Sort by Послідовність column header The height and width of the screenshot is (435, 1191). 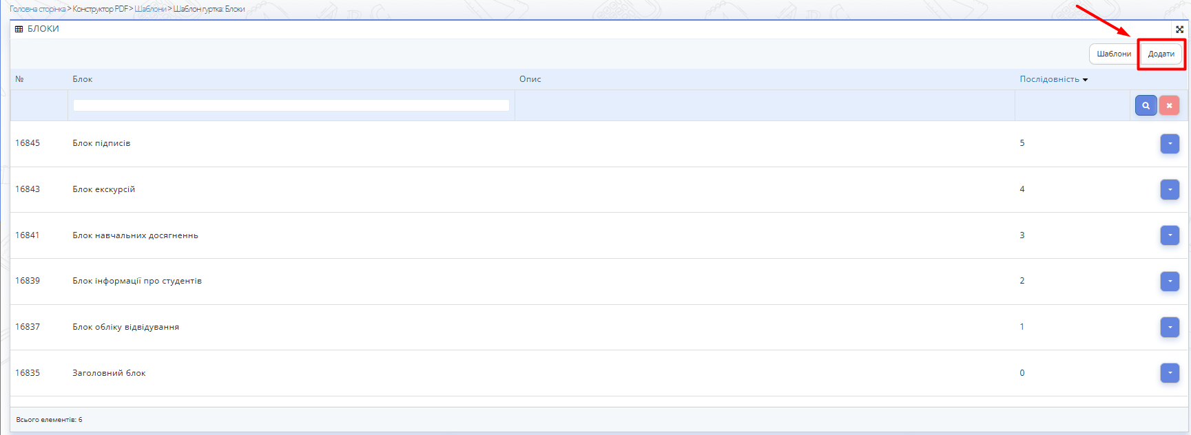pos(1049,79)
